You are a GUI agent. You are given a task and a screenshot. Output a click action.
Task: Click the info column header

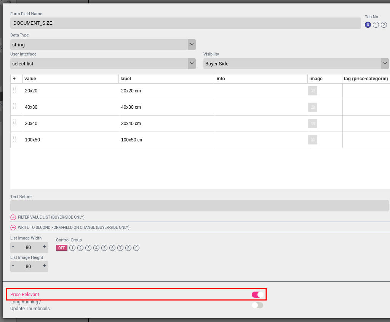[x=261, y=79]
